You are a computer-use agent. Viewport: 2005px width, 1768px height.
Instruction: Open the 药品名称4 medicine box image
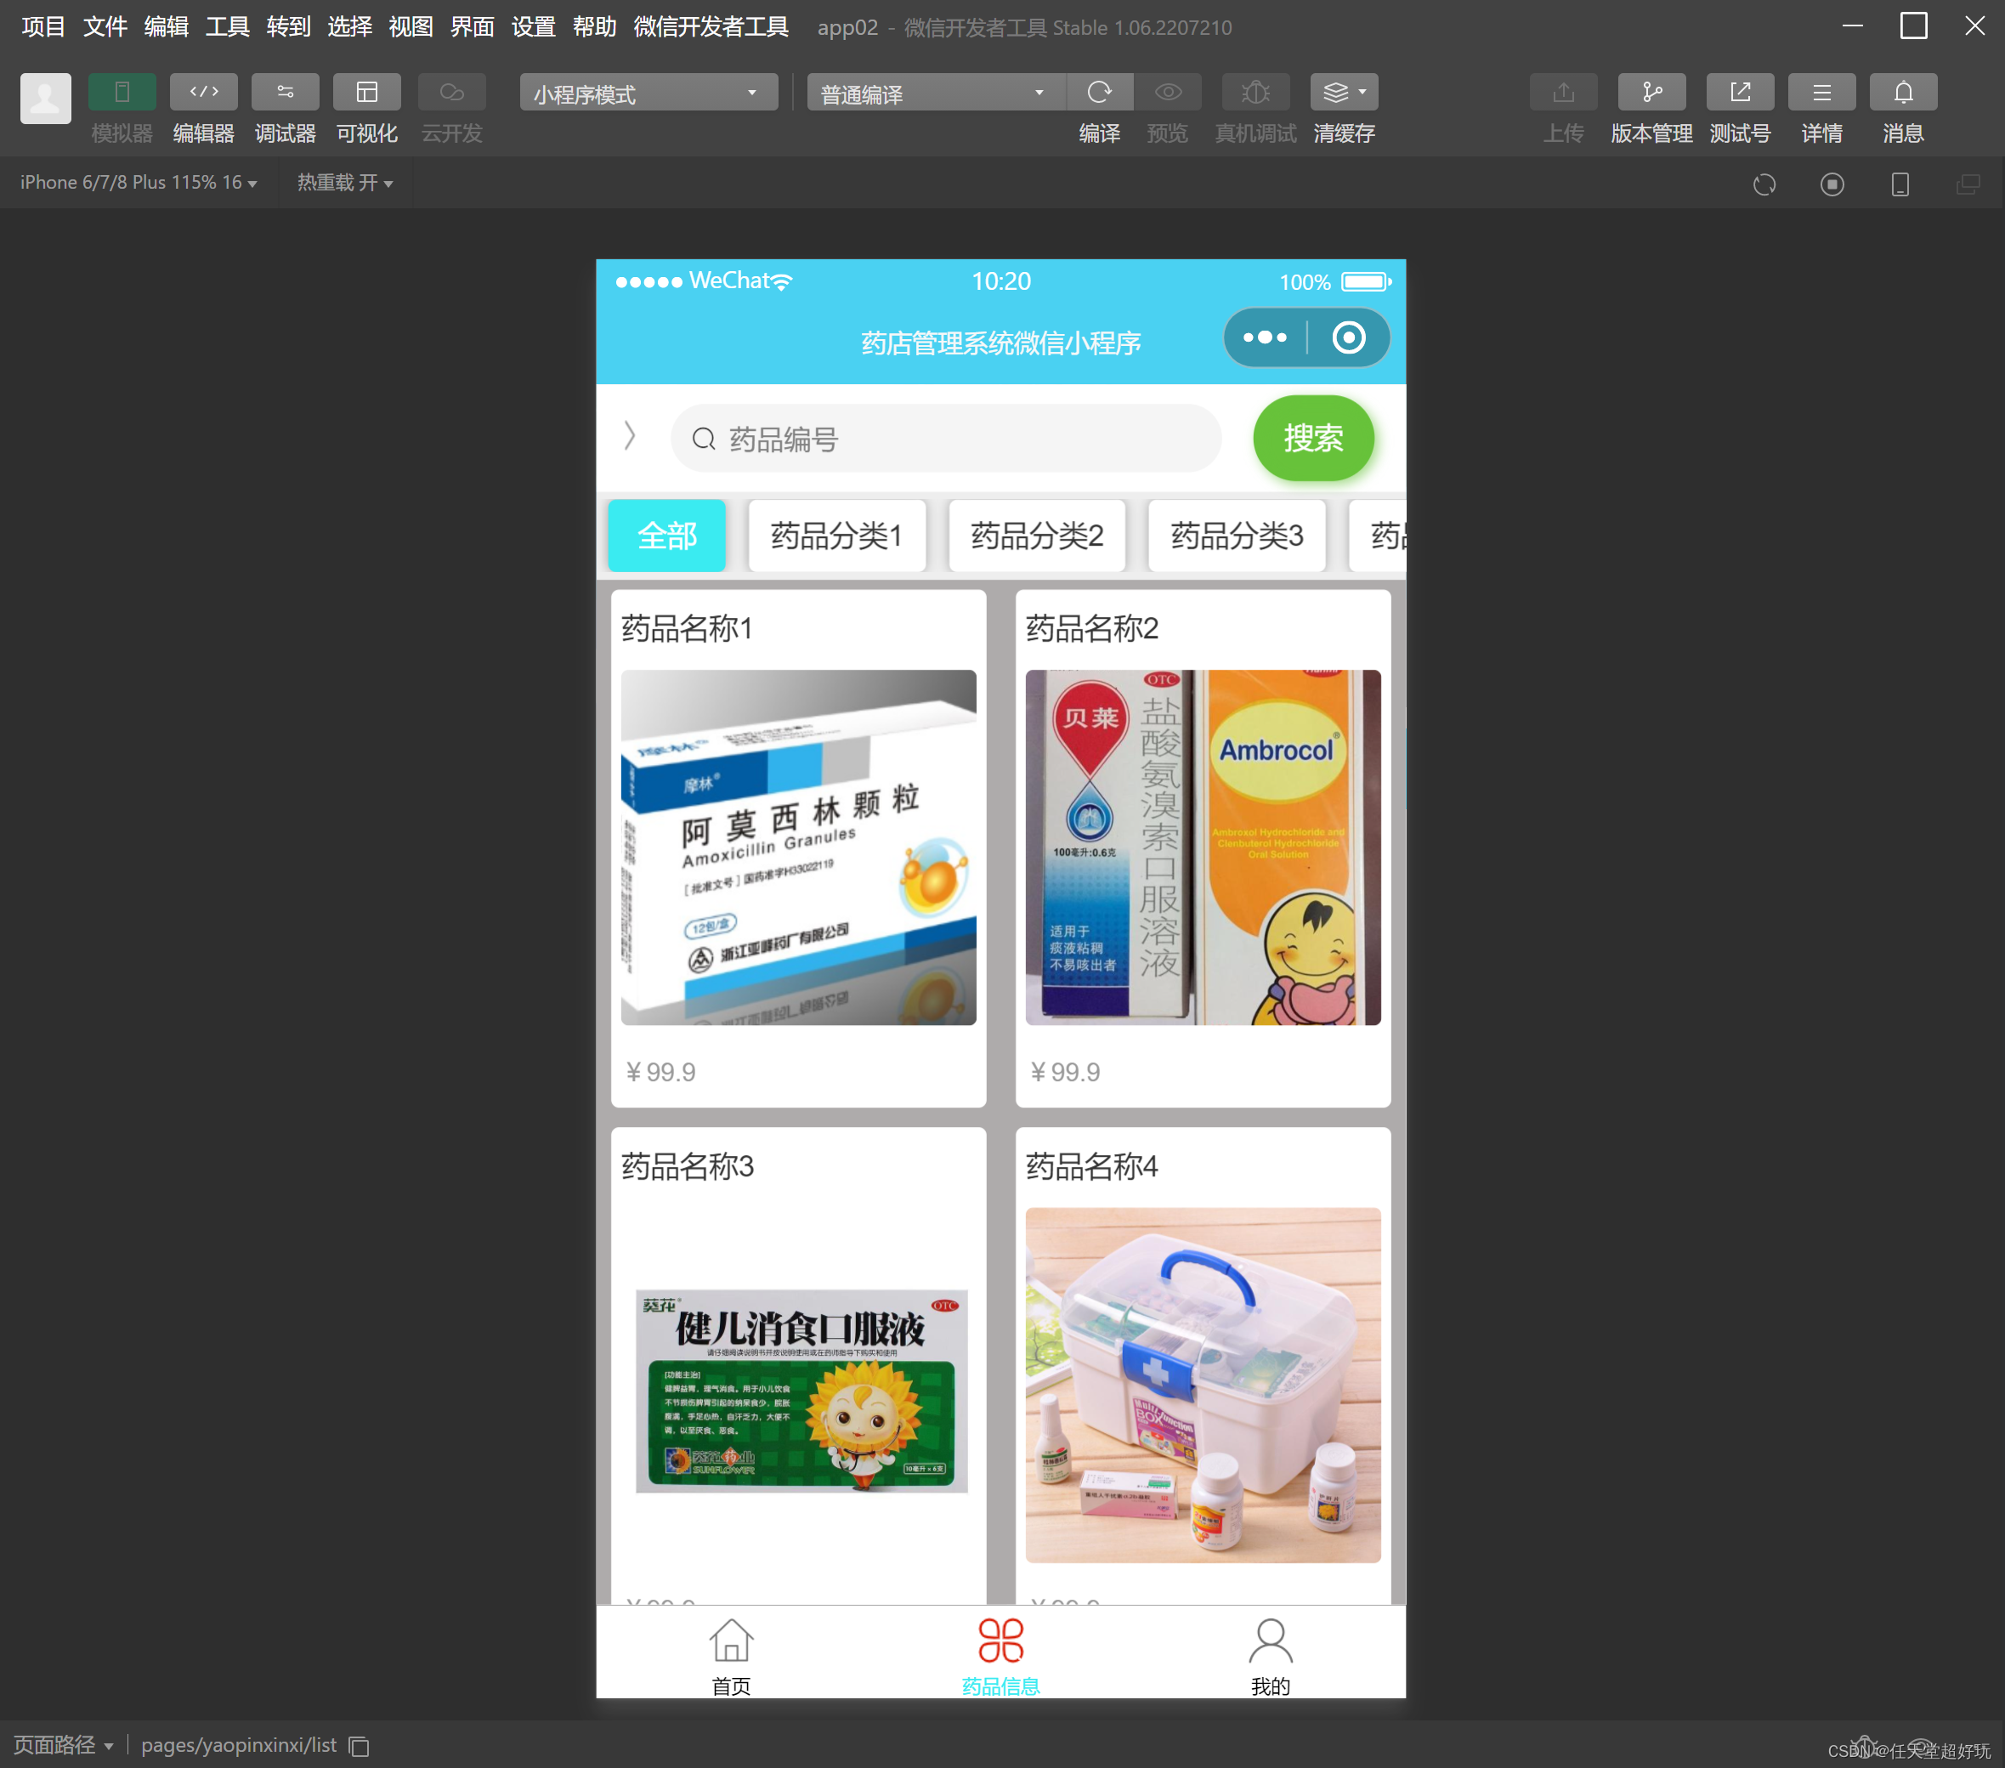point(1203,1385)
